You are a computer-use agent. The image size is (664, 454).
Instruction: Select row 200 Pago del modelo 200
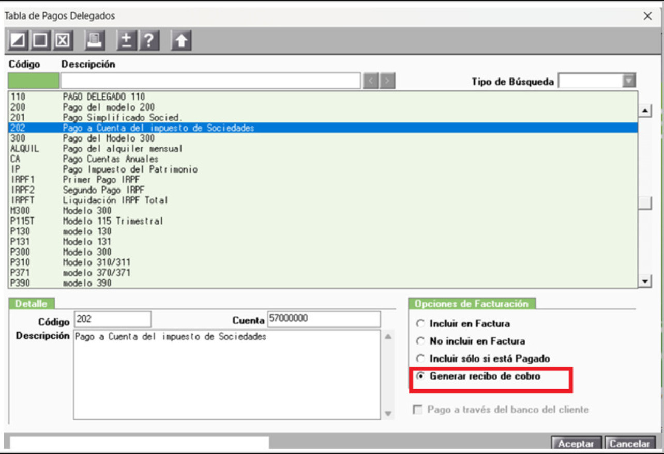coord(323,107)
